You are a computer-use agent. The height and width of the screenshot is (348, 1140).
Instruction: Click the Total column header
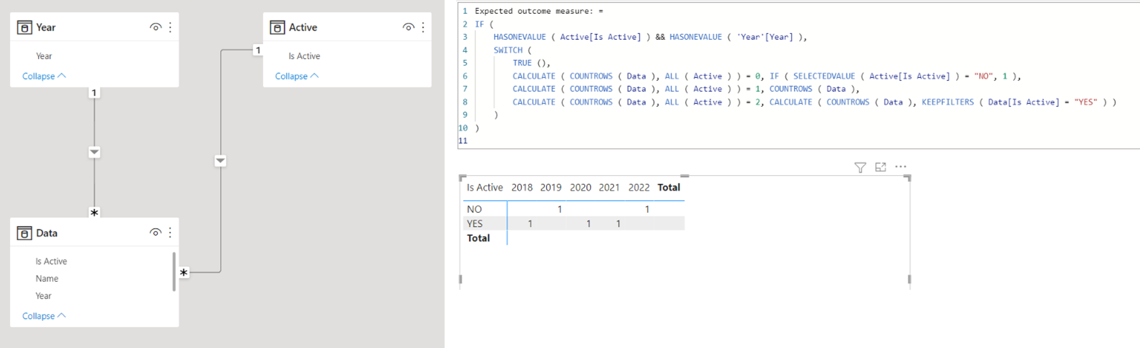pos(669,187)
